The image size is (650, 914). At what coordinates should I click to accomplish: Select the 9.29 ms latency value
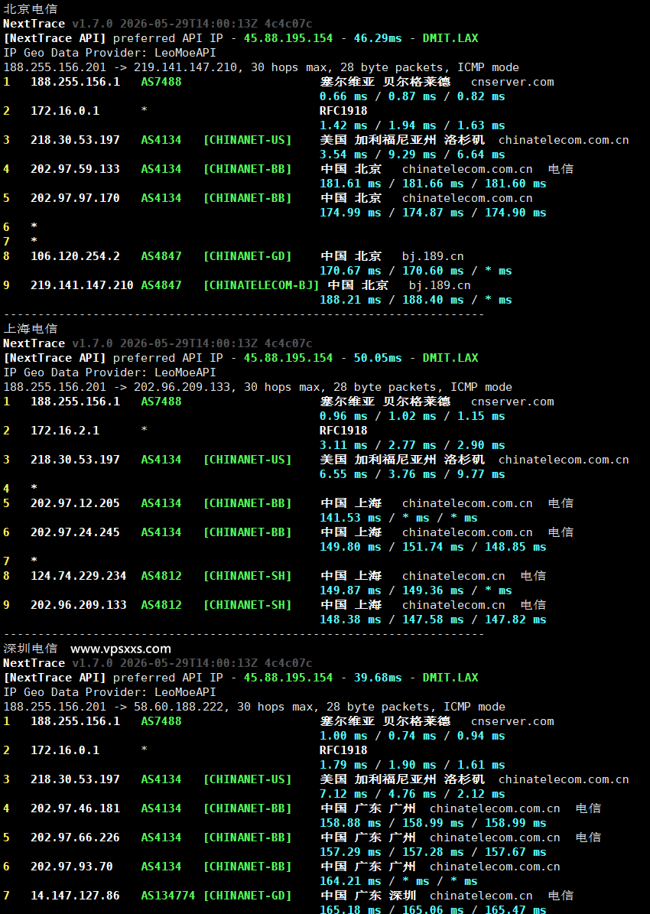coord(412,155)
